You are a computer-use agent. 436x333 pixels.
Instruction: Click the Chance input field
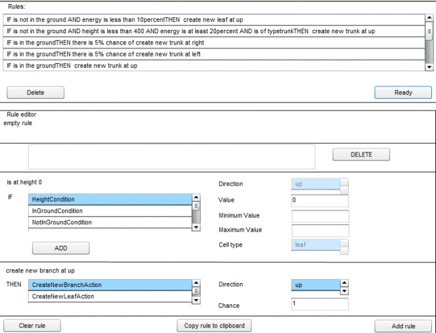click(320, 304)
